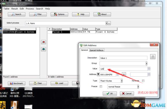
Task: Open the Process menu
Action: [x=30, y=9]
